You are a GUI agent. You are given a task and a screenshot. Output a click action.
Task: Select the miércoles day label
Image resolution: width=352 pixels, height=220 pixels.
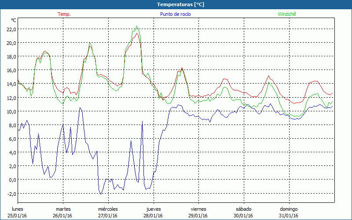(108, 209)
